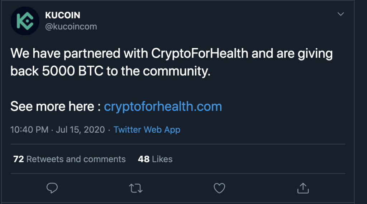
Task: Click the "Likes" label
Action: 162,159
